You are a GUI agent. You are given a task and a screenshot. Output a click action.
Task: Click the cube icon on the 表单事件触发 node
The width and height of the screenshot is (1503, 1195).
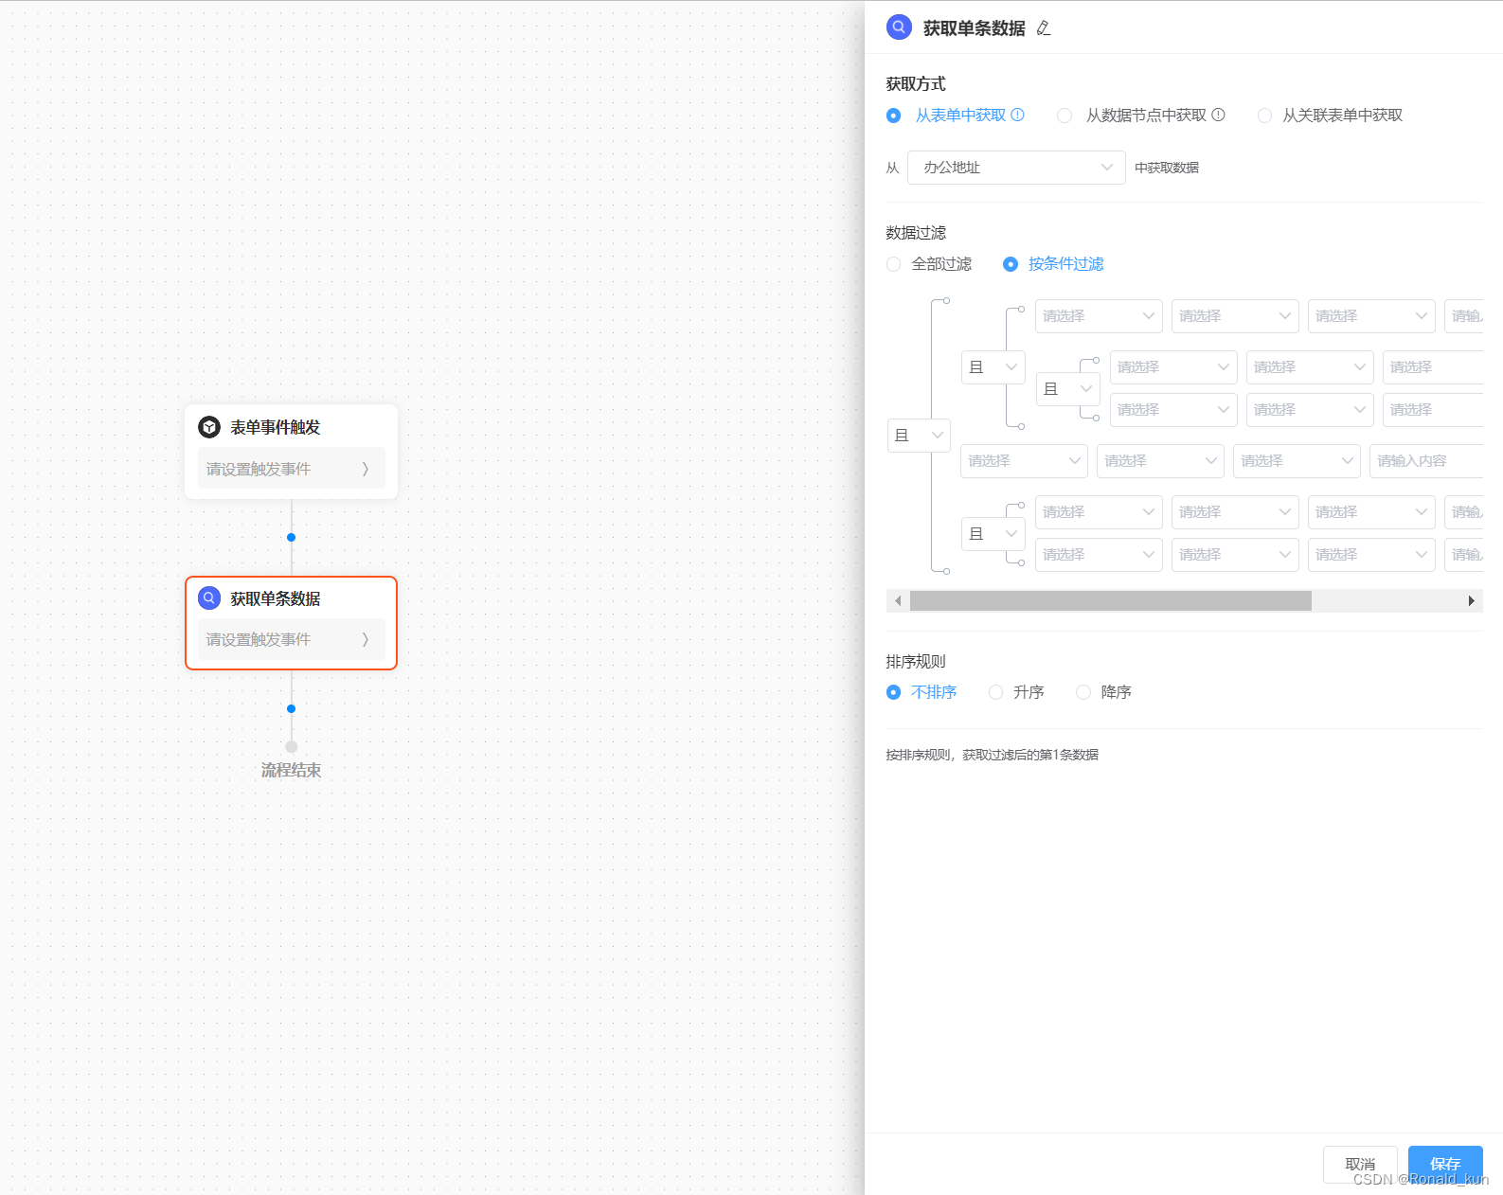209,427
